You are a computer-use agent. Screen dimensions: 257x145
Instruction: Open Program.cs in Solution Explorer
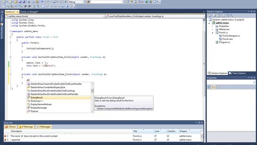tap(224, 42)
